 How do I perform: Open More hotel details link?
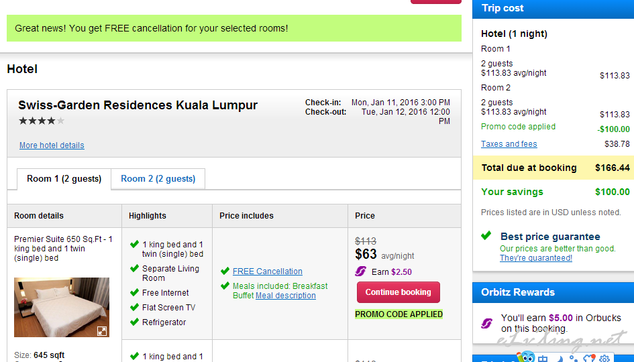pyautogui.click(x=52, y=145)
